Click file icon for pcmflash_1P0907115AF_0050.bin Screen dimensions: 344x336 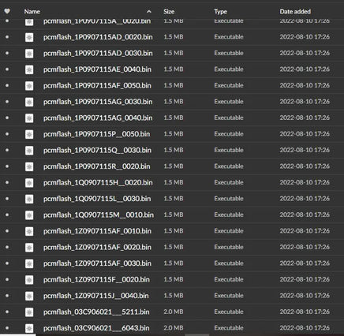29,86
